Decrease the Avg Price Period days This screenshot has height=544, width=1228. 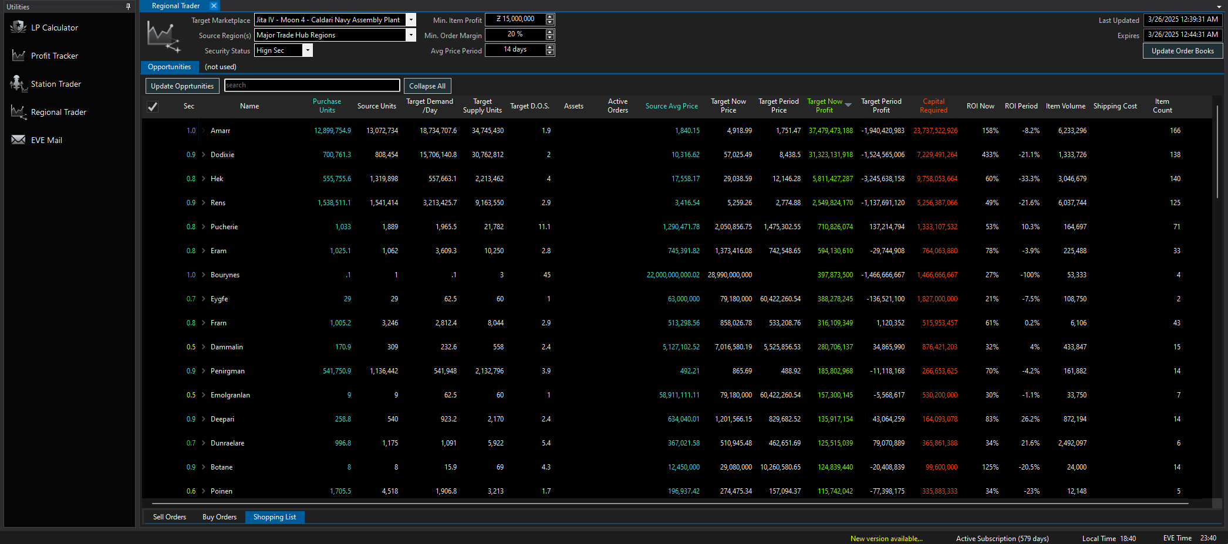550,53
